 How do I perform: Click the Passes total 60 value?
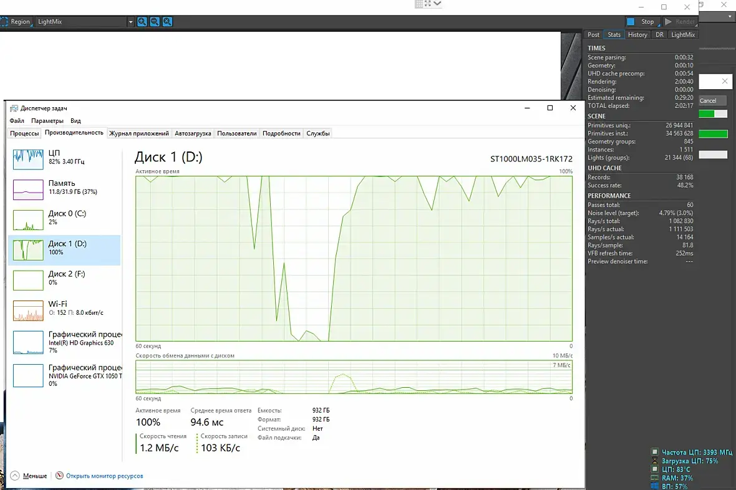click(x=690, y=205)
